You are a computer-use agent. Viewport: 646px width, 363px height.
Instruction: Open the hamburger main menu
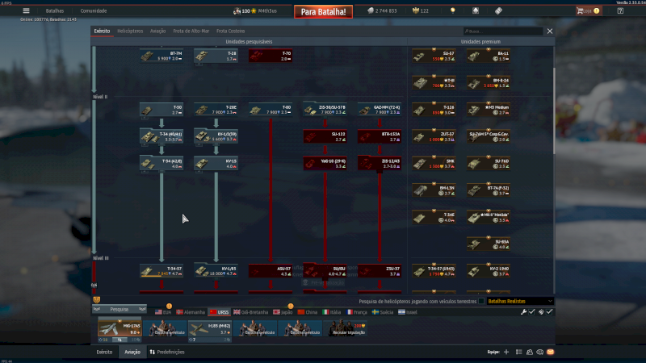point(26,10)
